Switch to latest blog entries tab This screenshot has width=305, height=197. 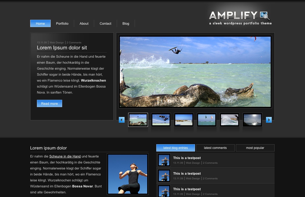coord(176,148)
